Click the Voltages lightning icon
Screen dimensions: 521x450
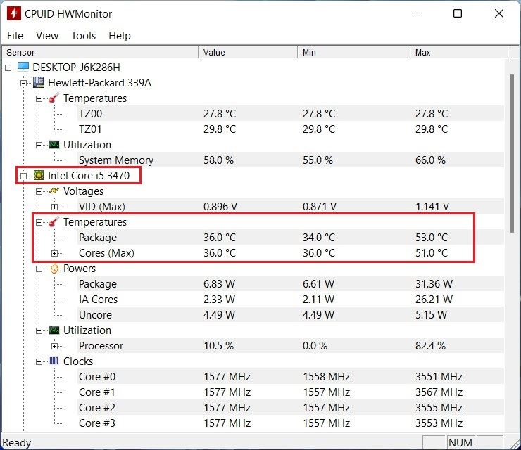[54, 191]
